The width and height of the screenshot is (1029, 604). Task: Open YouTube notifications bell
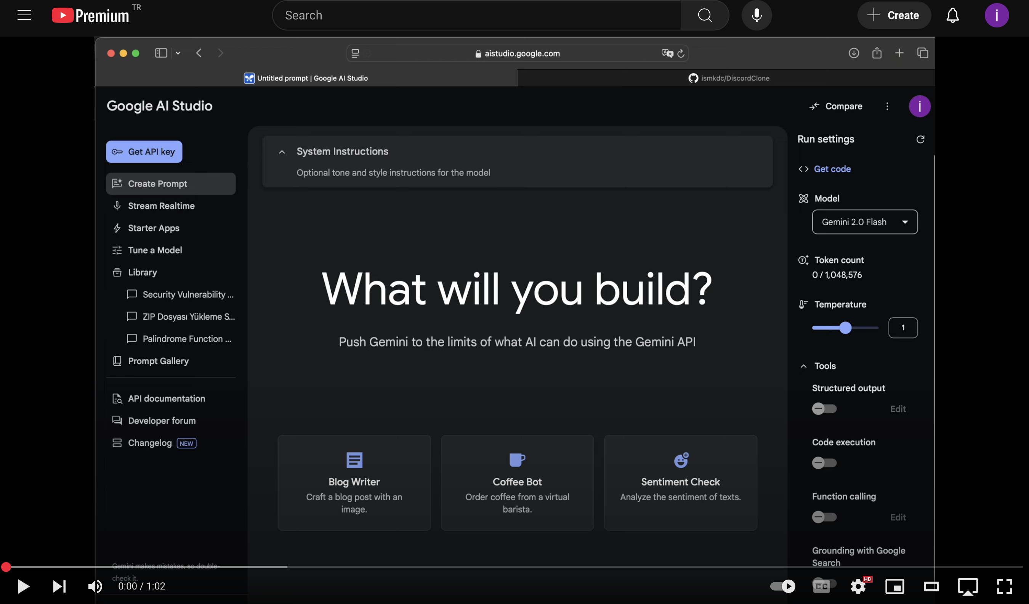pyautogui.click(x=952, y=16)
